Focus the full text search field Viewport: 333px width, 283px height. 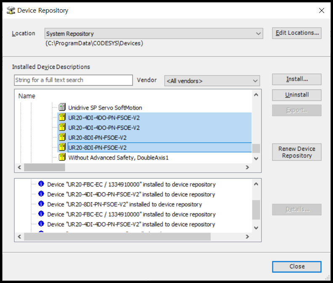click(x=74, y=80)
